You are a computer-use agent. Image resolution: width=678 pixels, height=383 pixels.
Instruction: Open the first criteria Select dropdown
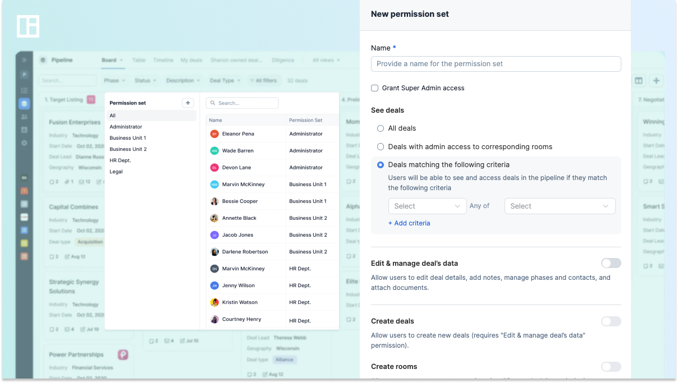tap(427, 206)
